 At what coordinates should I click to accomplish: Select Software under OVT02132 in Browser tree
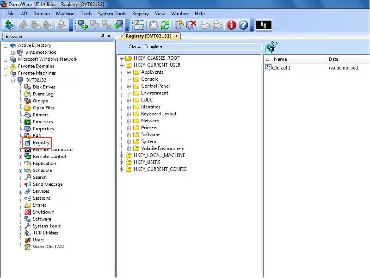[x=42, y=219]
